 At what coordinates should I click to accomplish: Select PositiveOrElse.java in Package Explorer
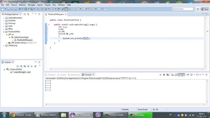25,40
